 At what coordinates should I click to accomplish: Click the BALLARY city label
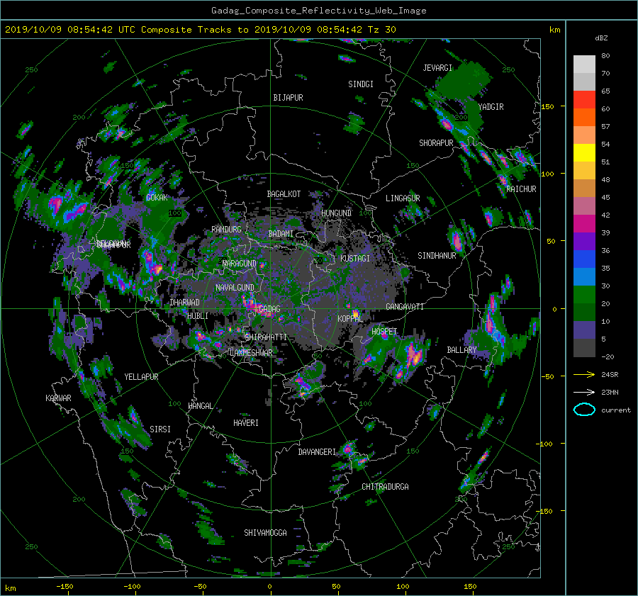(x=461, y=350)
